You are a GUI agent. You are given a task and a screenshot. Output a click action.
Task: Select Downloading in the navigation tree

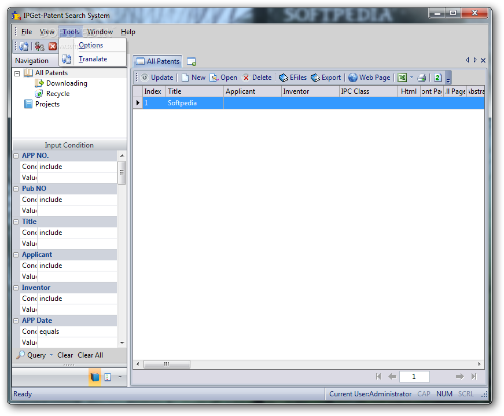click(67, 83)
